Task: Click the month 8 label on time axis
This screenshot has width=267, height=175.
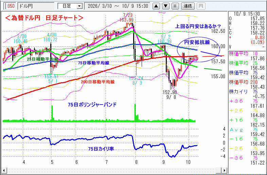Action: pos(136,162)
